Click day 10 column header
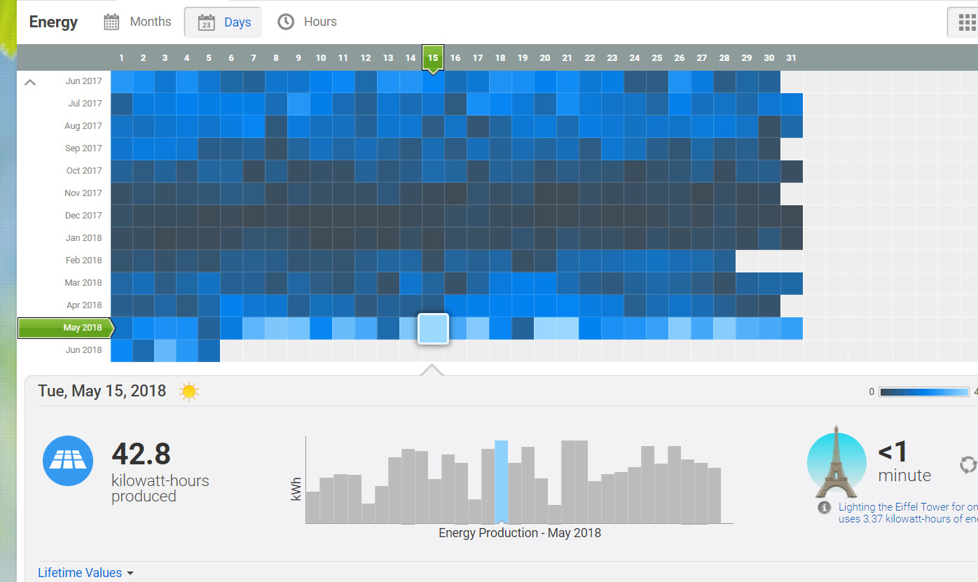The image size is (978, 582). [321, 58]
